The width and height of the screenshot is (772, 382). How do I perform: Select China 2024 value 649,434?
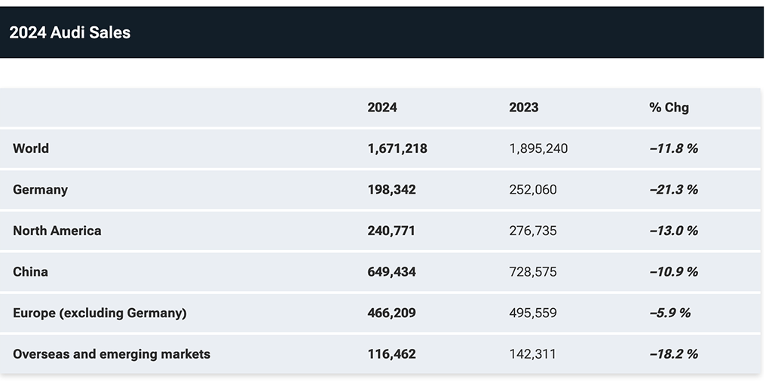[x=391, y=272]
